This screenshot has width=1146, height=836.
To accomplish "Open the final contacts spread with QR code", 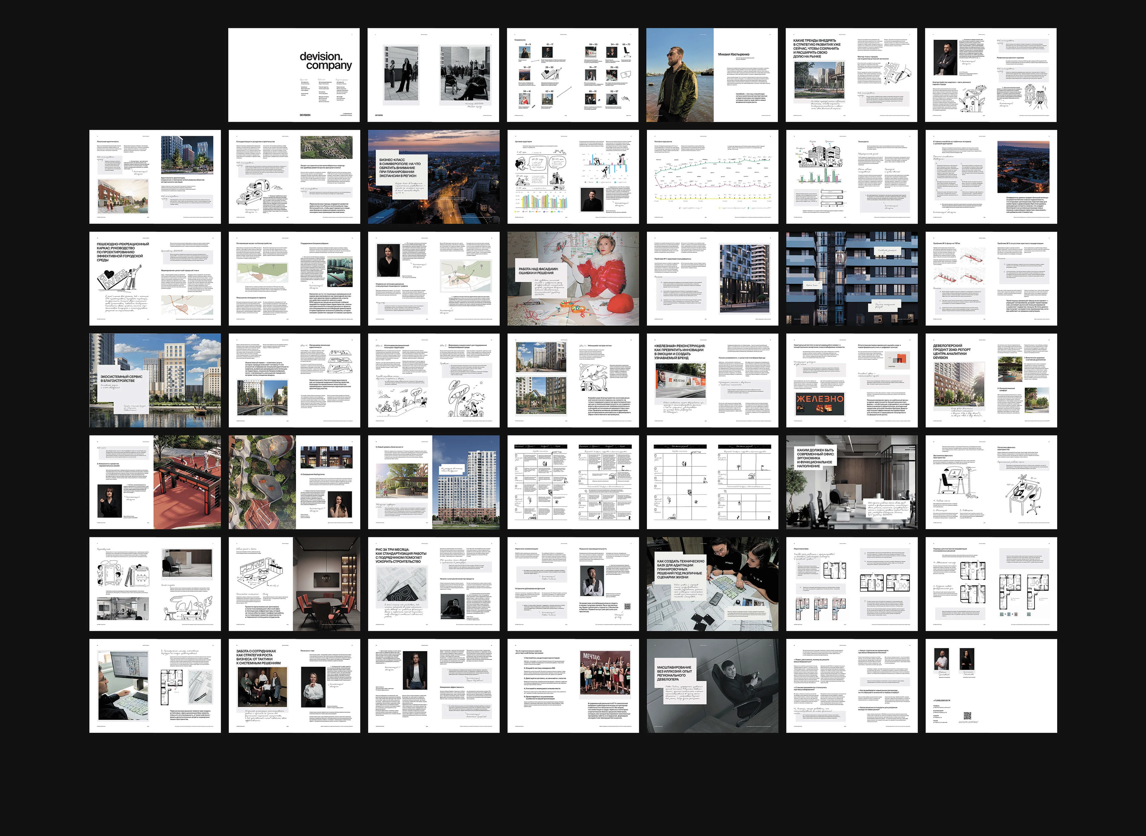I will click(x=991, y=686).
